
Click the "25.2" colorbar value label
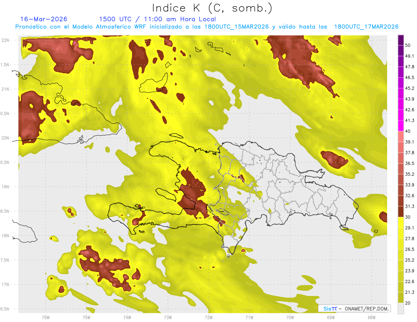(x=410, y=260)
